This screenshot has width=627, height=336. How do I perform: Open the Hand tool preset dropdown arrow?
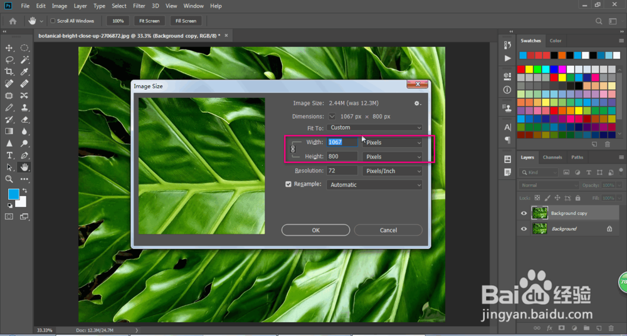pos(41,21)
